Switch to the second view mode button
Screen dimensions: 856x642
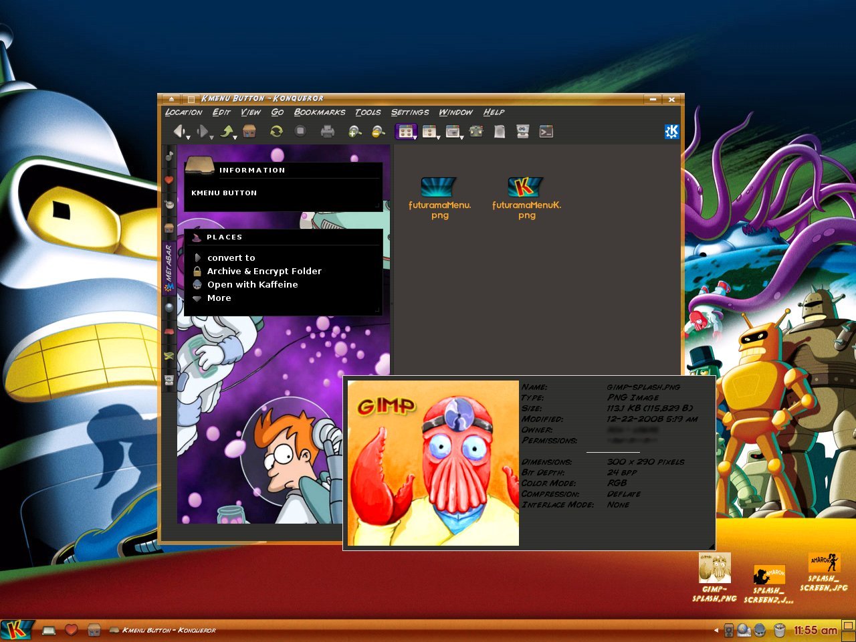pyautogui.click(x=429, y=131)
